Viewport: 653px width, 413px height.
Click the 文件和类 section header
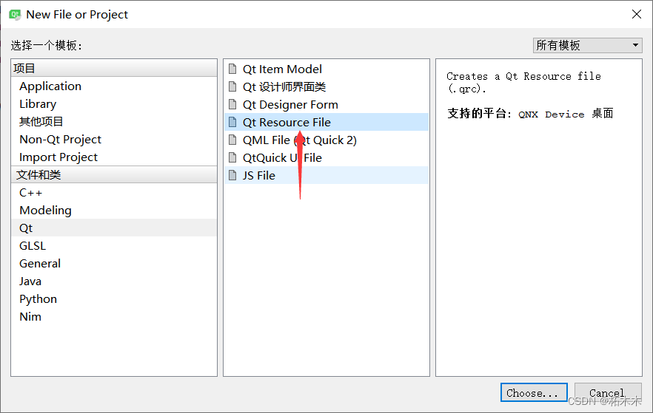click(114, 174)
